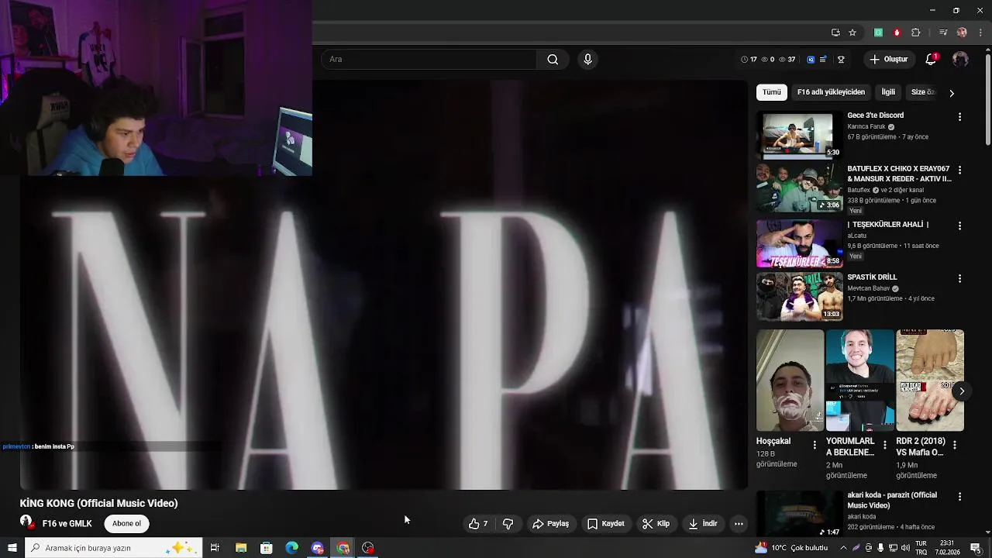Screen dimensions: 992x558
Task: Select the Tümü filter chip
Action: [x=772, y=92]
